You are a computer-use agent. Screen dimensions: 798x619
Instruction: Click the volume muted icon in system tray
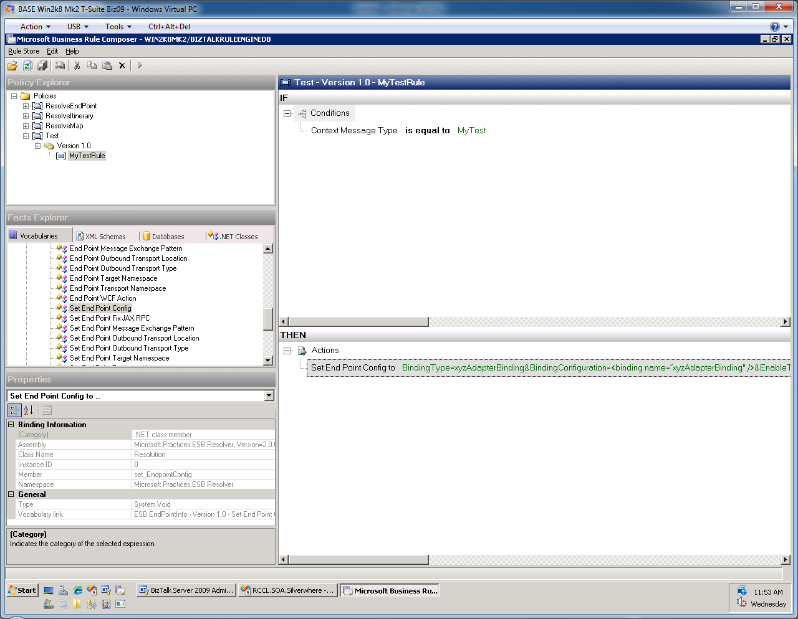(742, 603)
